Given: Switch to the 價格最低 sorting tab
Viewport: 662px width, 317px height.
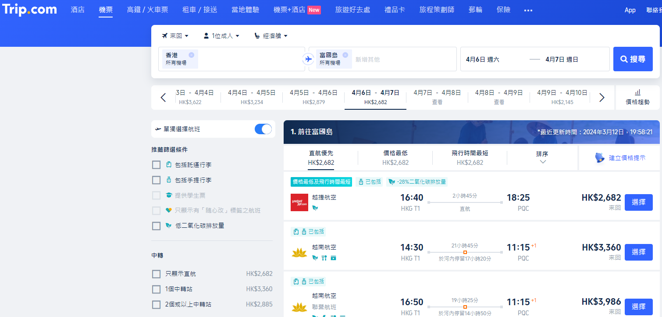Looking at the screenshot, I should pyautogui.click(x=395, y=158).
